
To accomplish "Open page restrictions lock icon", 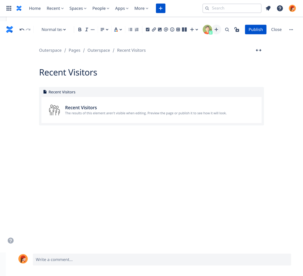I will (237, 29).
